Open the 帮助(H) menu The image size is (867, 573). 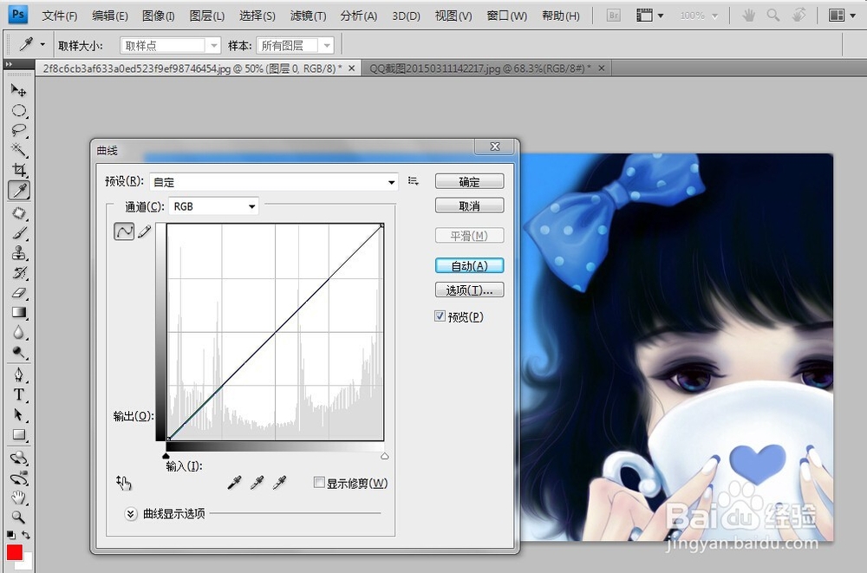(x=561, y=16)
